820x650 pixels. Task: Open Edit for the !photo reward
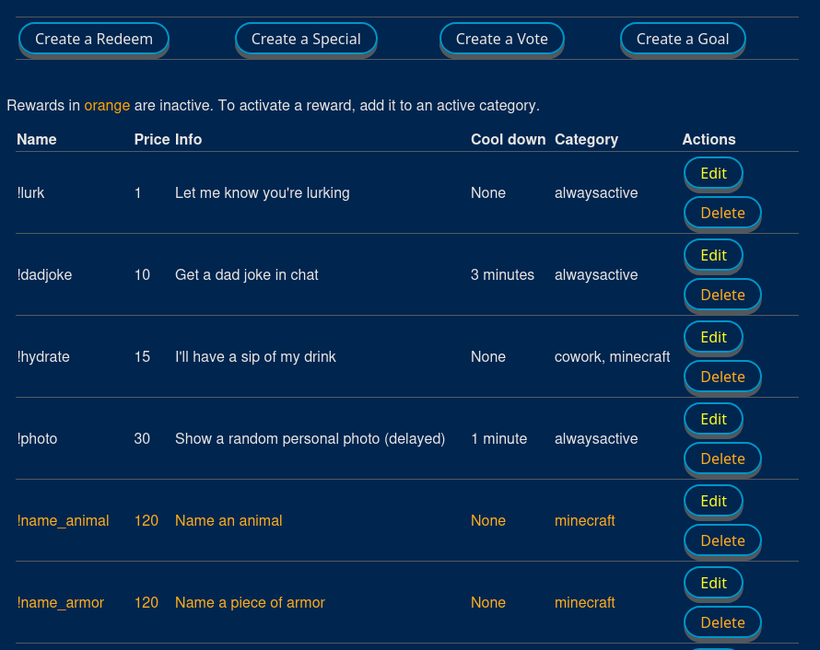(x=713, y=419)
